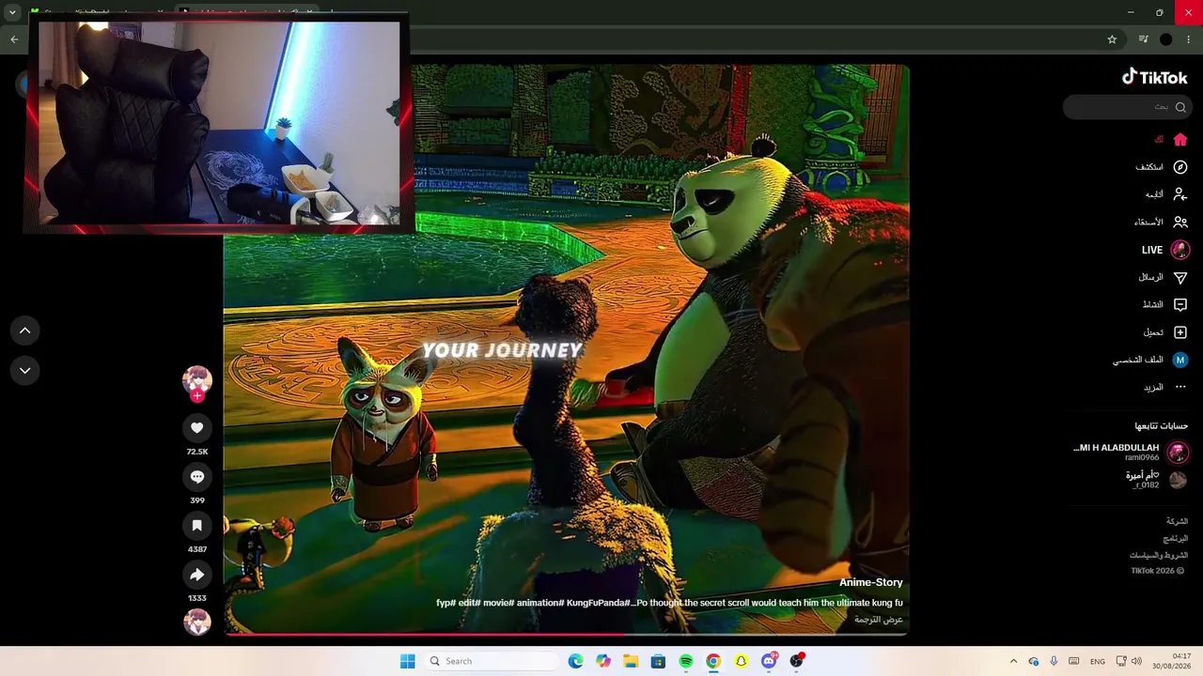Open the For You home icon
This screenshot has width=1203, height=676.
click(1180, 140)
